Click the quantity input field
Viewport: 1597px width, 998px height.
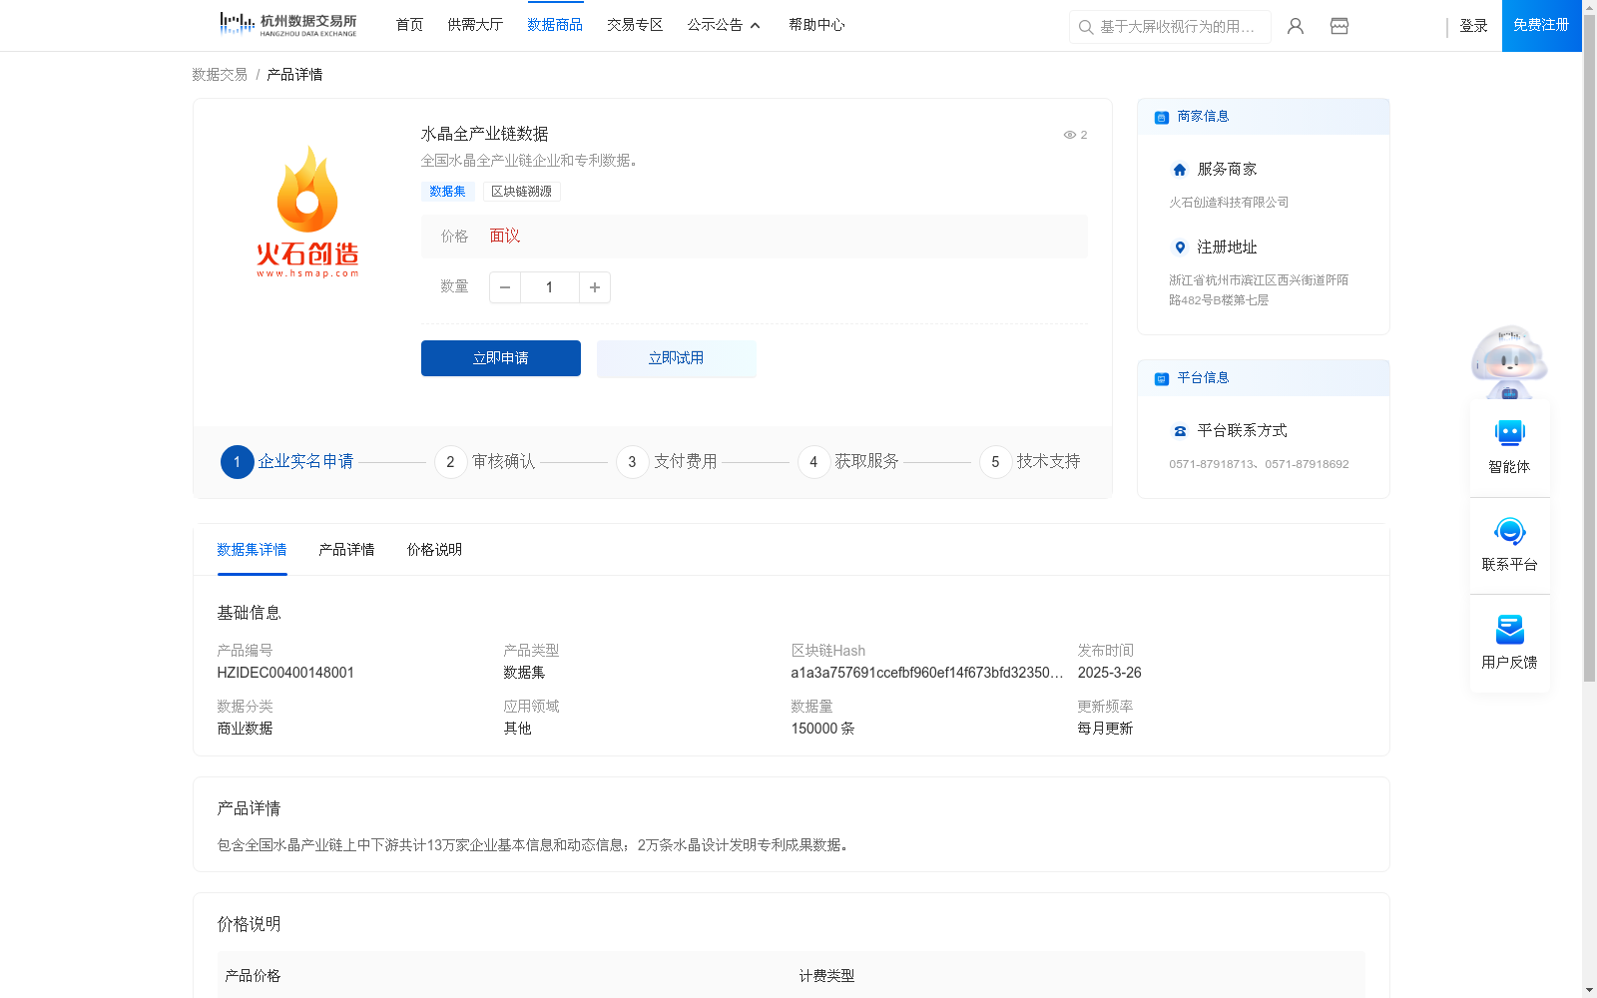(x=549, y=287)
